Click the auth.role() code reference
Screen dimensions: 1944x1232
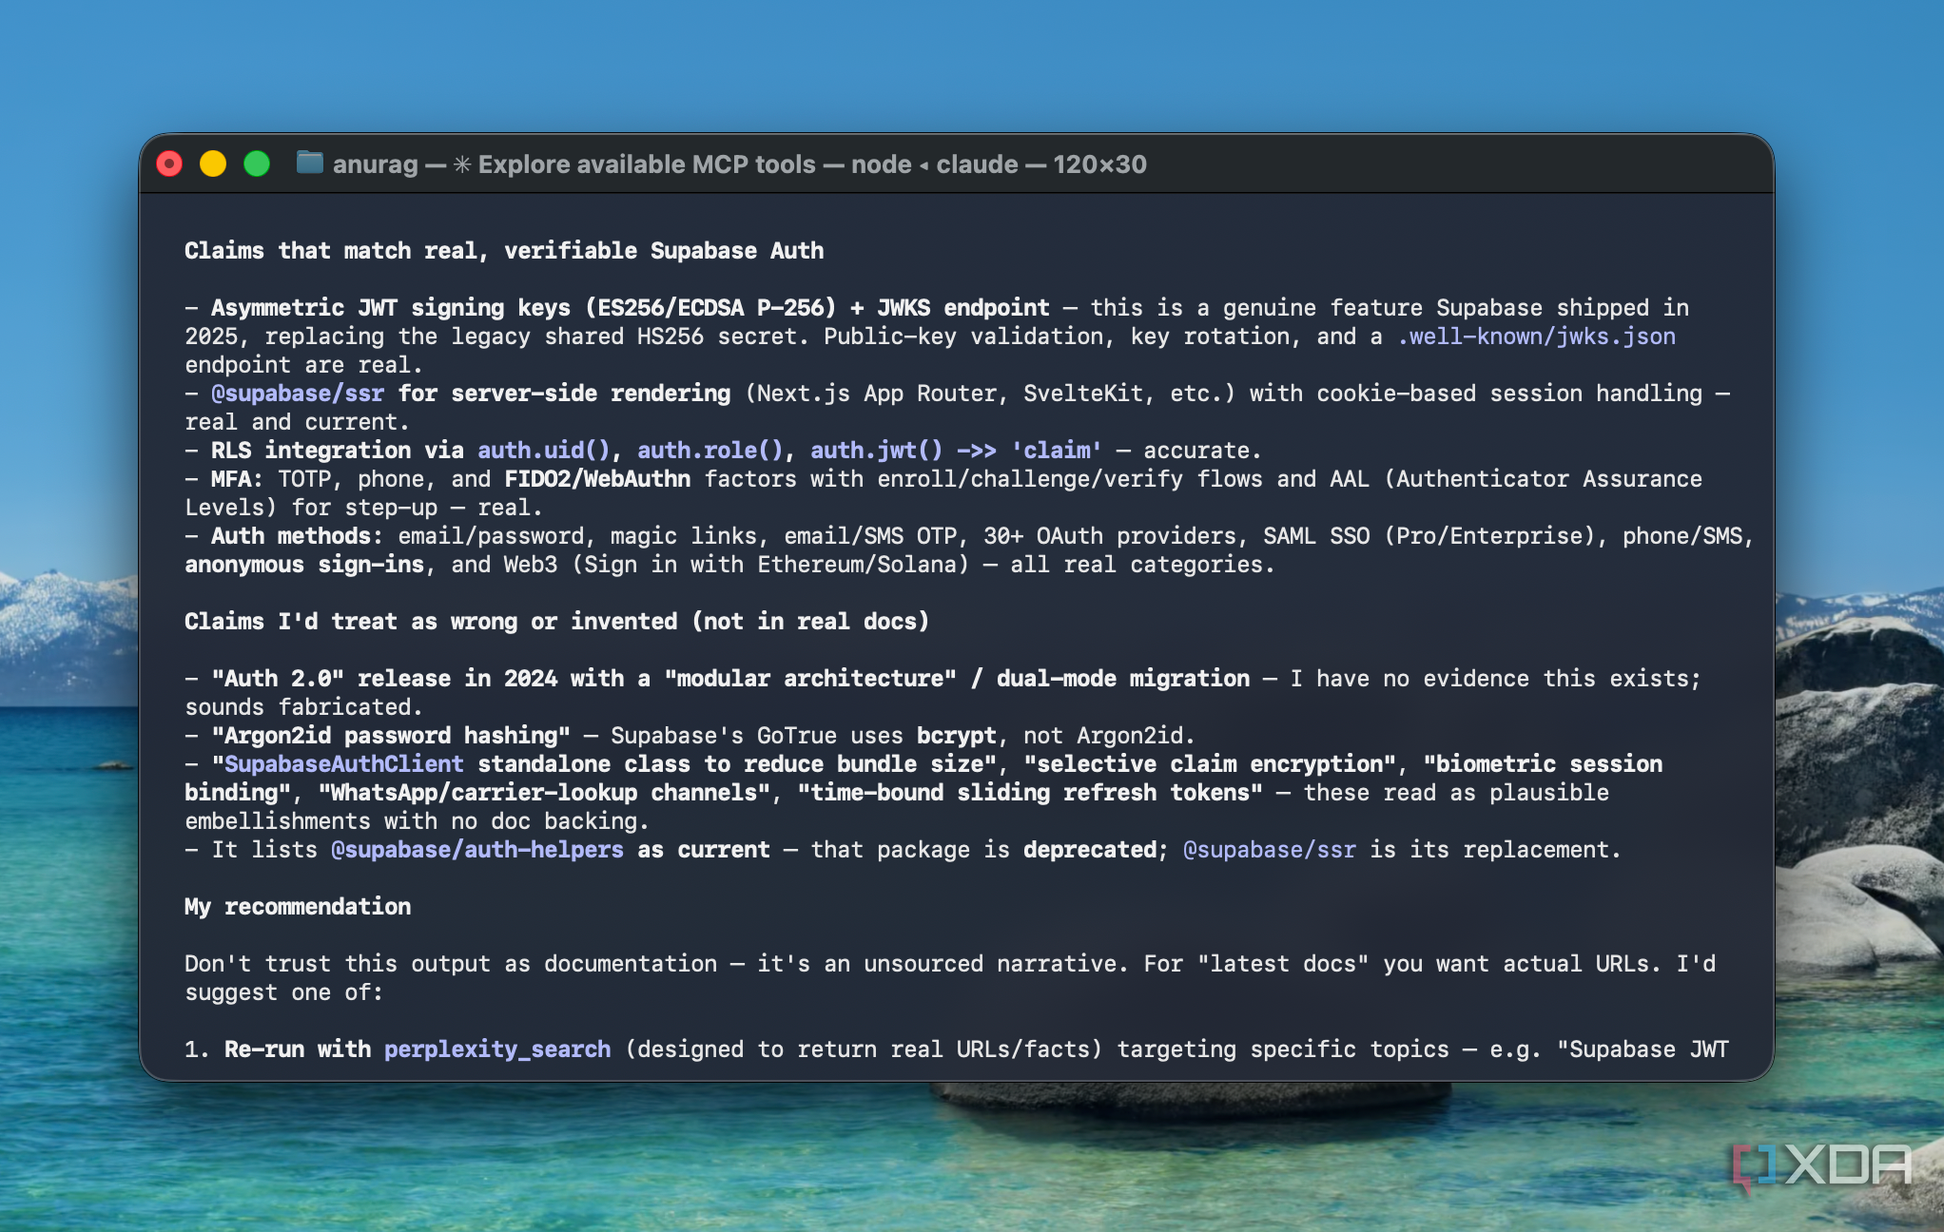(x=710, y=451)
